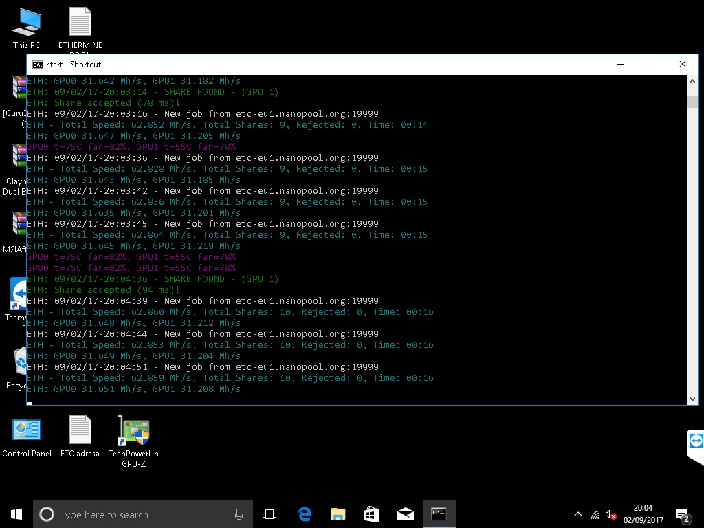Open Microsoft Store from the taskbar

pos(371,514)
